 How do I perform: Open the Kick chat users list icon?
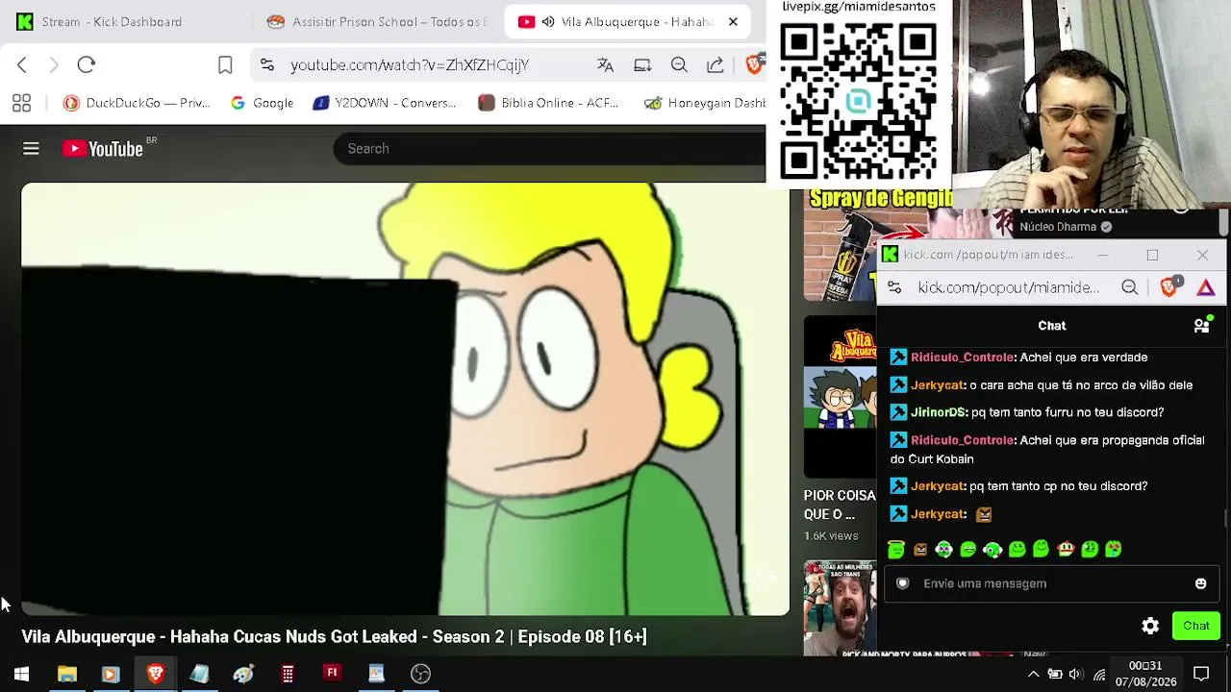click(x=1202, y=325)
